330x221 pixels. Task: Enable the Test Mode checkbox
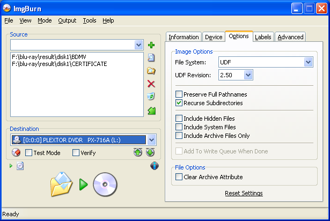coord(28,152)
